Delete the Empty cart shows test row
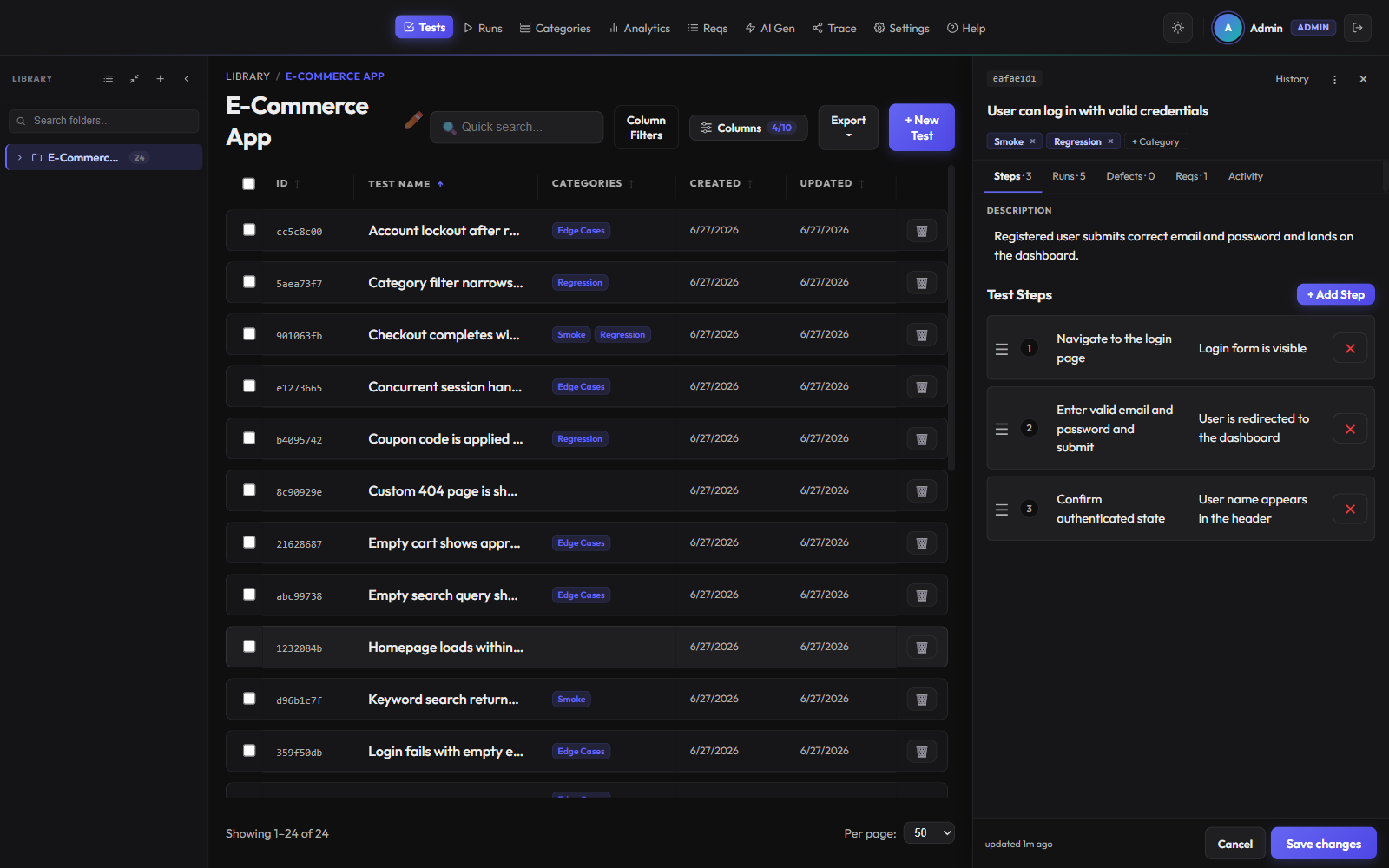This screenshot has width=1389, height=868. 922,543
